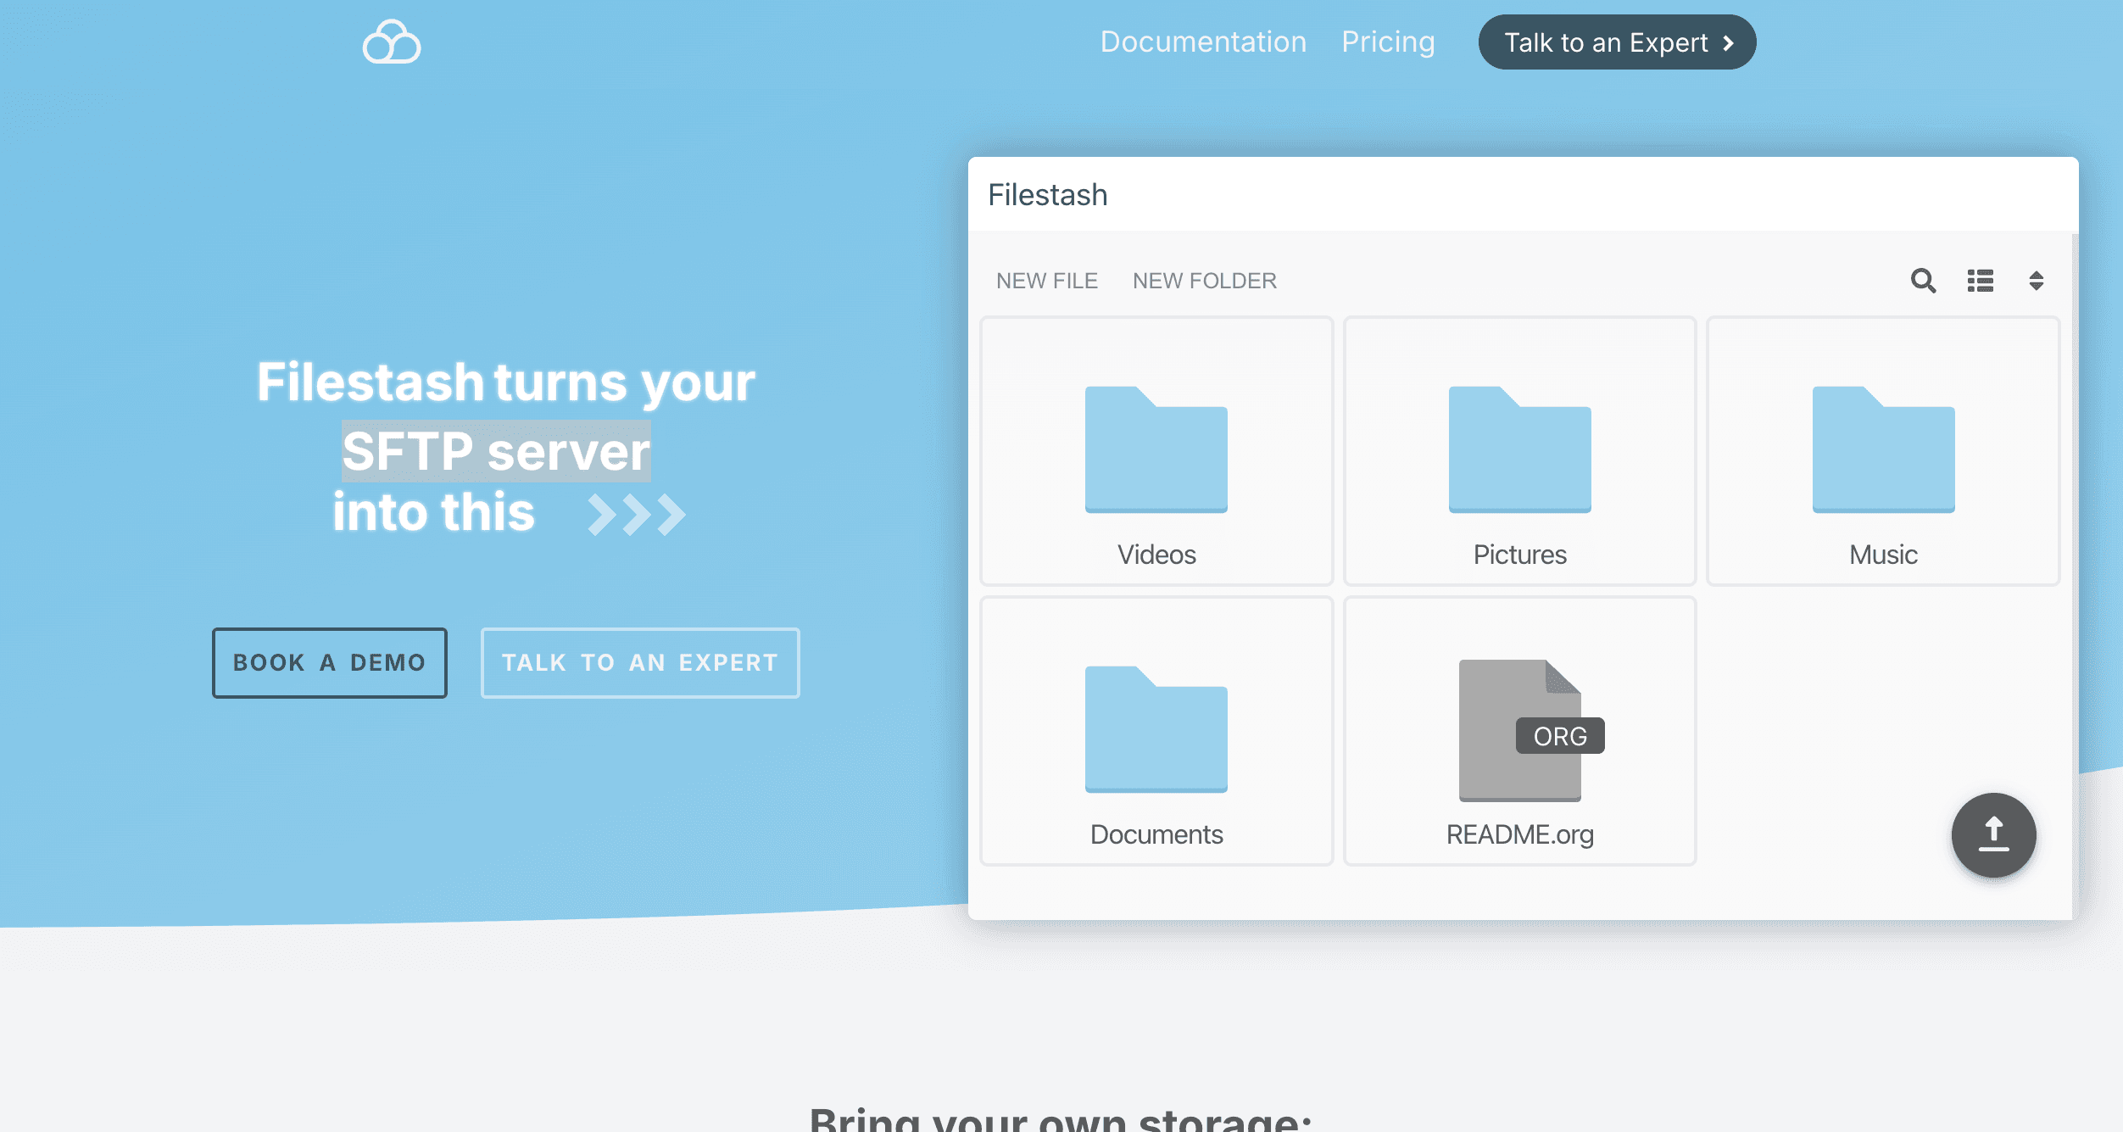
Task: Select the Music label
Action: pos(1883,555)
